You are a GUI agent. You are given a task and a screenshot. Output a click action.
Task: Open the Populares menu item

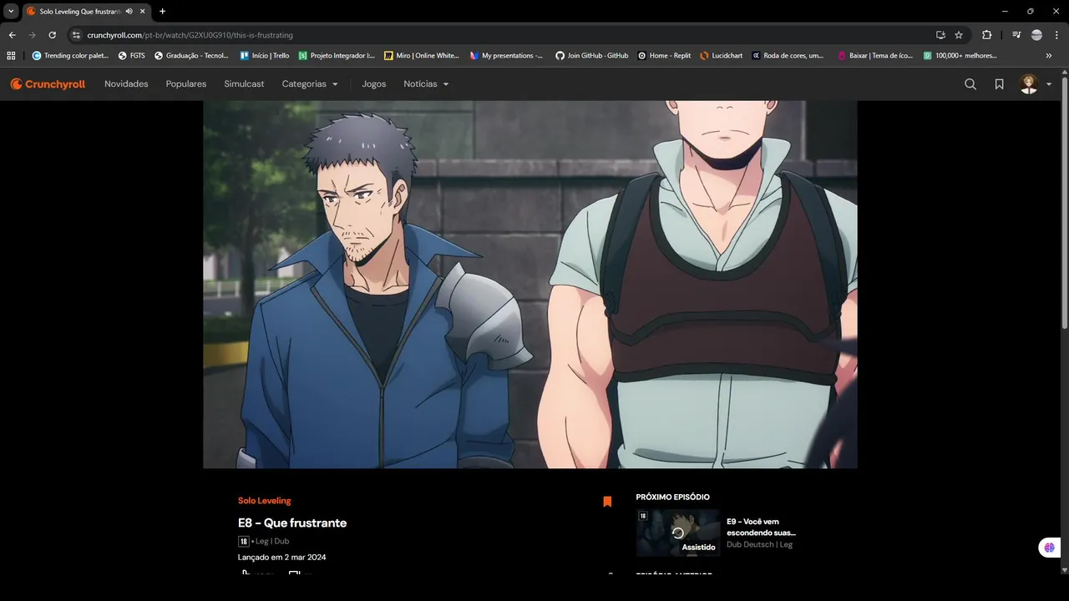click(186, 84)
